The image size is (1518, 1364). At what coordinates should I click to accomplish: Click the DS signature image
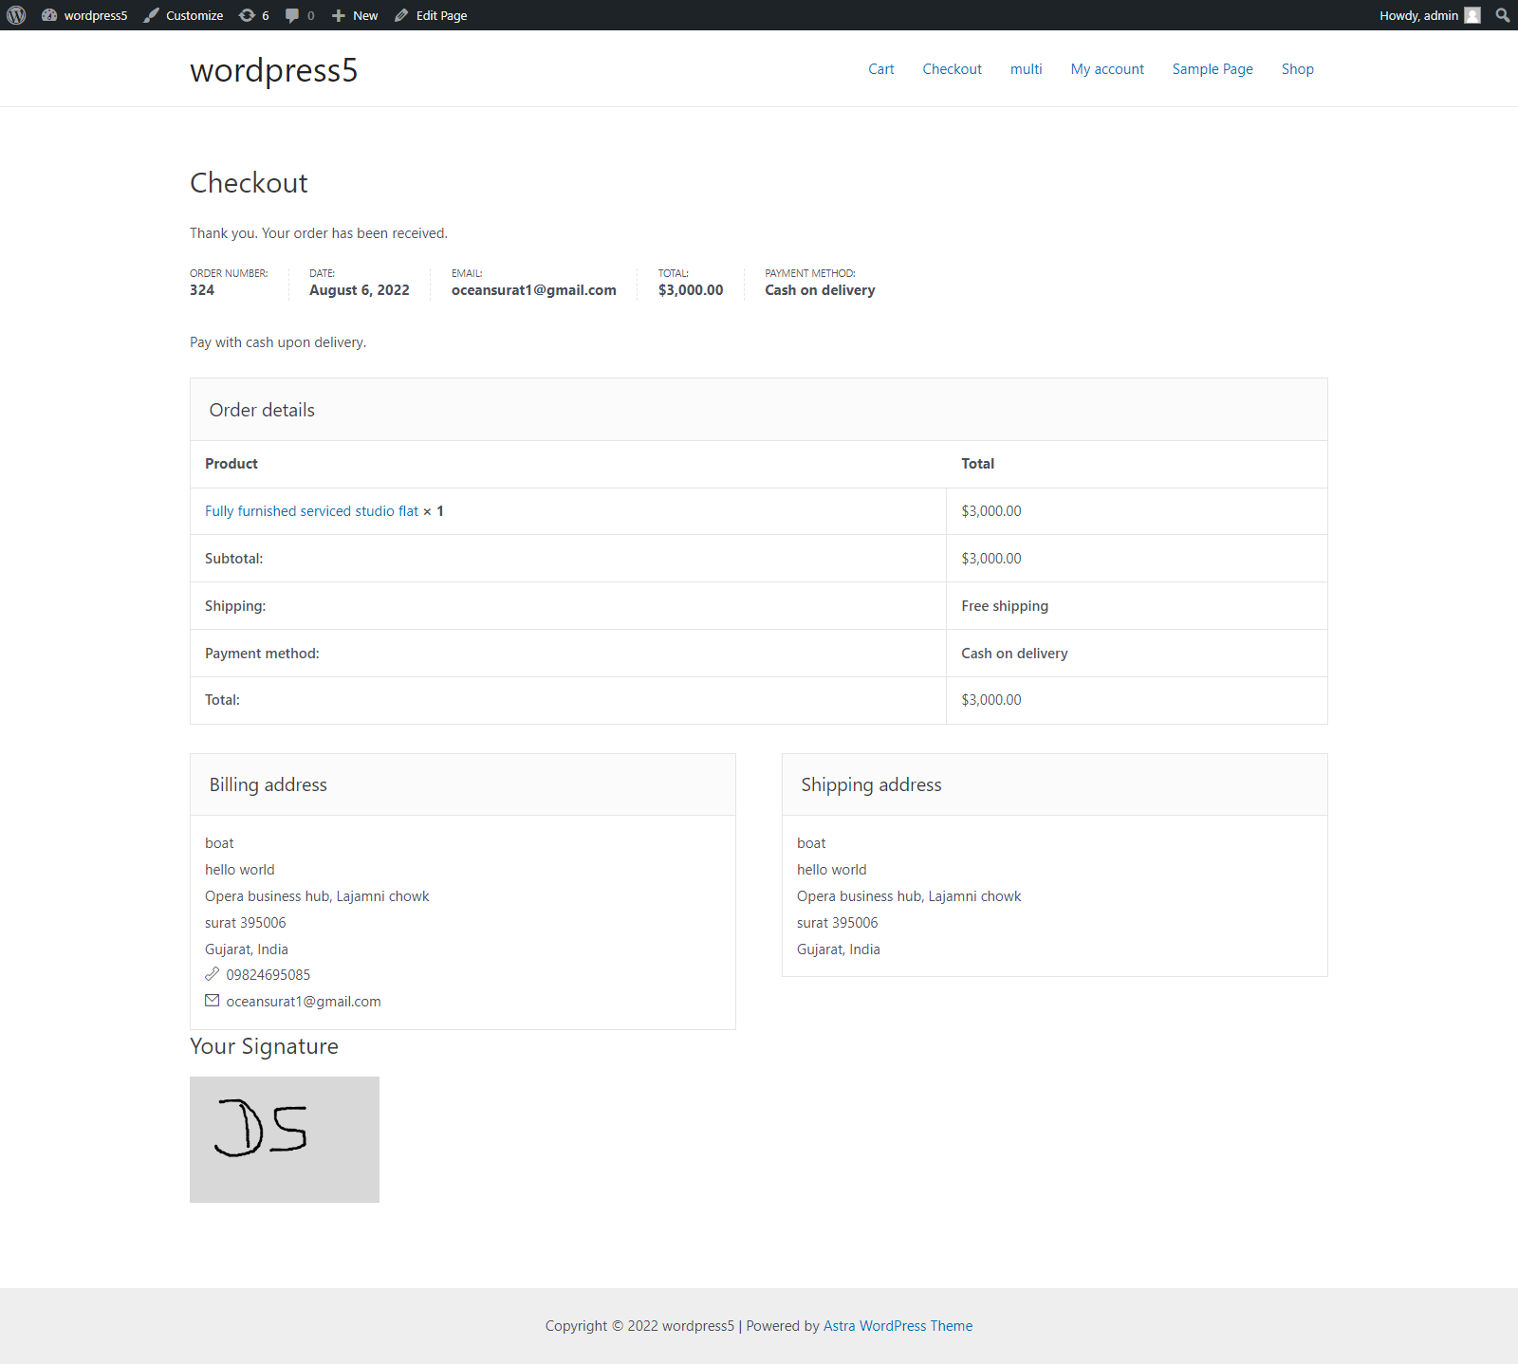tap(285, 1139)
